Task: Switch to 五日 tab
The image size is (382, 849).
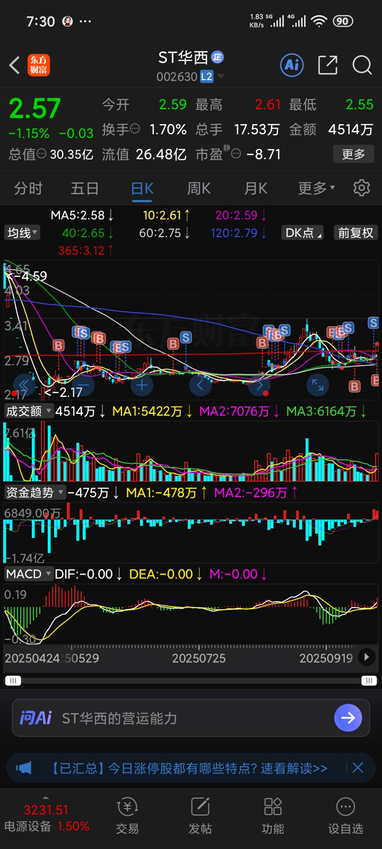Action: click(85, 188)
